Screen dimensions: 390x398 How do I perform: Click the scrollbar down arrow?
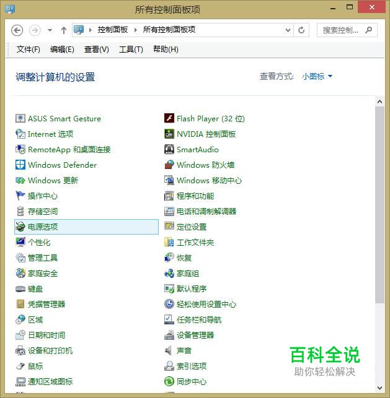pyautogui.click(x=379, y=387)
